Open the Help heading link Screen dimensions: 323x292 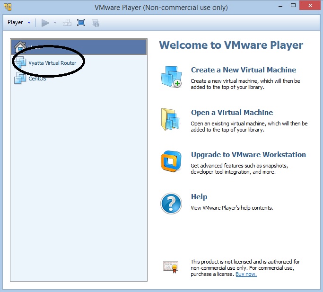[x=199, y=196]
